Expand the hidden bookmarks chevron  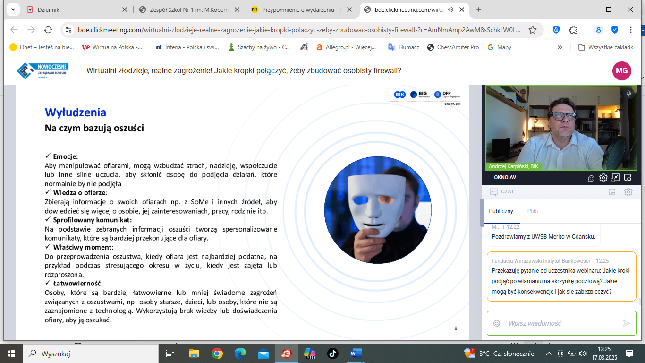tap(560, 47)
